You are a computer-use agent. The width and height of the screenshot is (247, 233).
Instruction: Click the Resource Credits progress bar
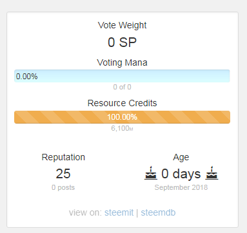[x=122, y=117]
